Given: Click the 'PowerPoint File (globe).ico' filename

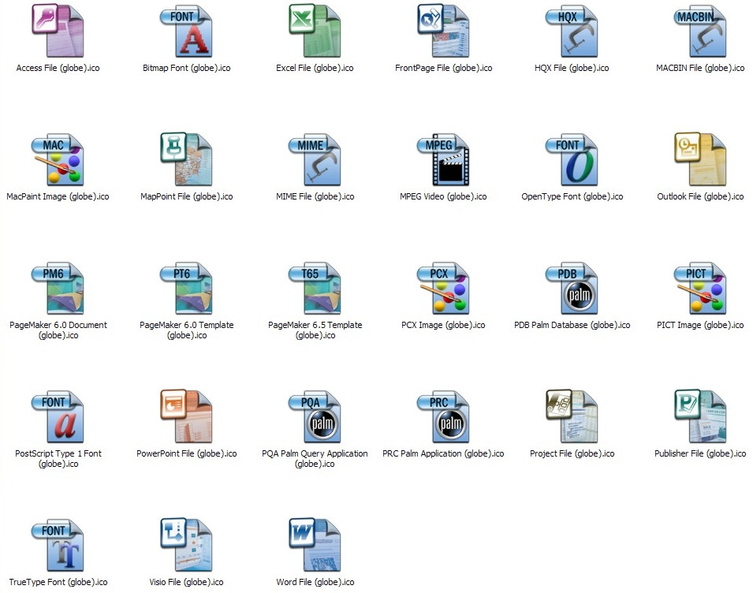Looking at the screenshot, I should [186, 453].
